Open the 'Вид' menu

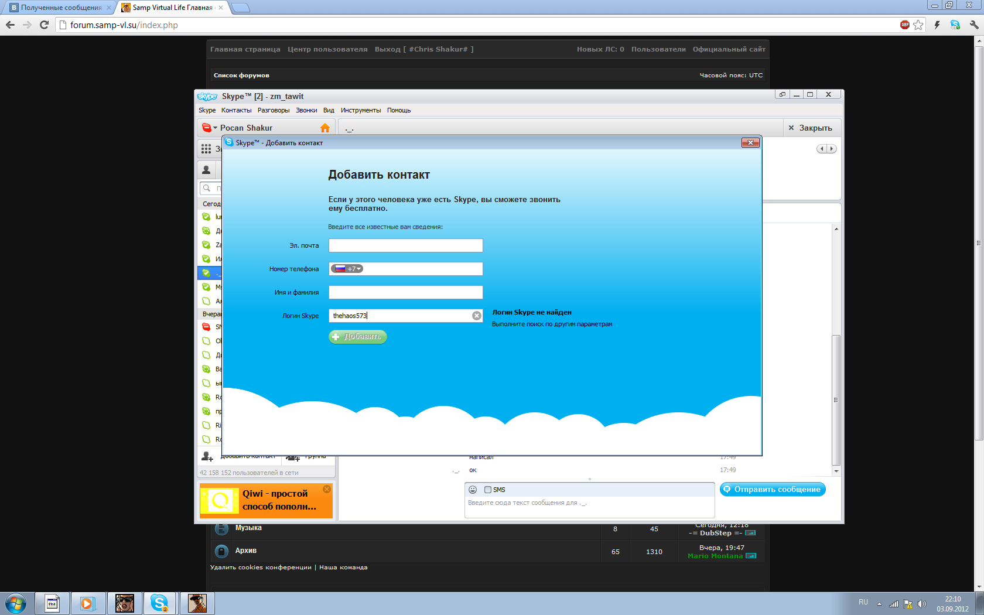click(x=329, y=110)
